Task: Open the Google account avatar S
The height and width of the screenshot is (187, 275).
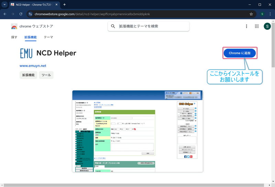Action: pyautogui.click(x=267, y=26)
